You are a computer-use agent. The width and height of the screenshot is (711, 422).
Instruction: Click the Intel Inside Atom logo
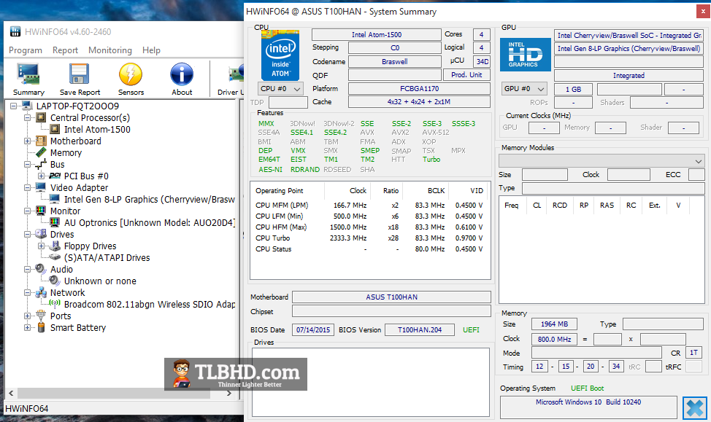[280, 55]
